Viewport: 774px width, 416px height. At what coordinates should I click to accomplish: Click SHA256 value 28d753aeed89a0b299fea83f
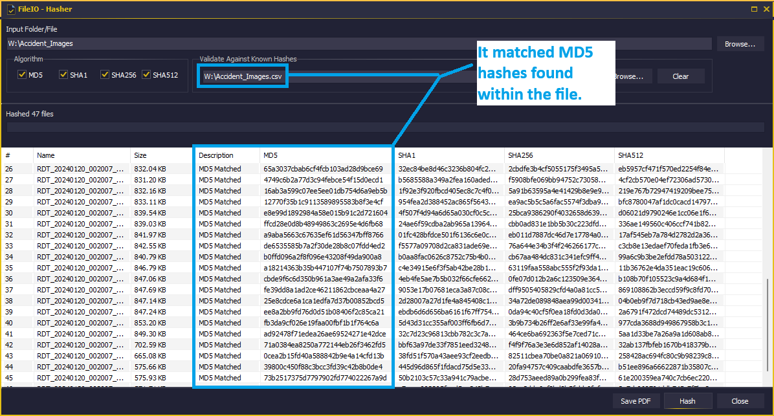tap(558, 378)
